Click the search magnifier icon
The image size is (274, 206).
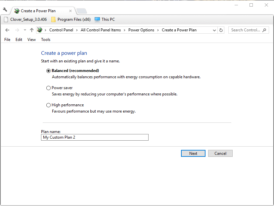264,30
